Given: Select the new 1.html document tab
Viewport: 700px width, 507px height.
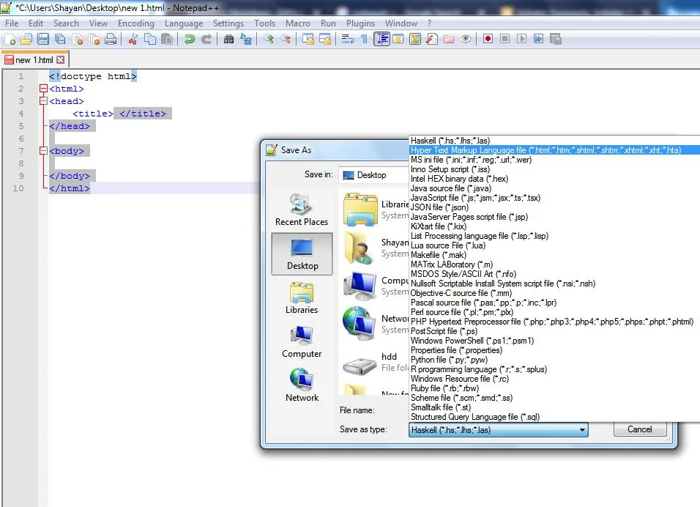Looking at the screenshot, I should click(x=34, y=60).
